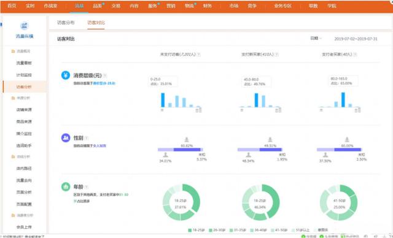The image size is (393, 238).
Task: Go to 商品来源 in sidebar
Action: (x=24, y=121)
